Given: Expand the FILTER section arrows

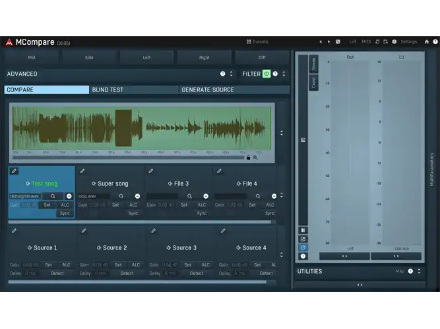Looking at the screenshot, I should [x=284, y=74].
